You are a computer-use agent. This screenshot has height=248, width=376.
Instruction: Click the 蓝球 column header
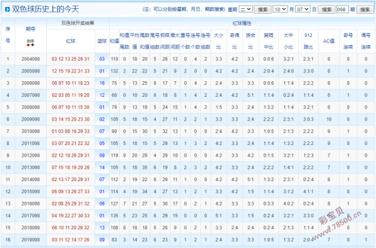pos(102,41)
